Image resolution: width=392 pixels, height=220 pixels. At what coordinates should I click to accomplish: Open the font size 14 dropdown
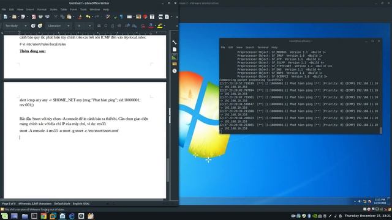point(90,26)
